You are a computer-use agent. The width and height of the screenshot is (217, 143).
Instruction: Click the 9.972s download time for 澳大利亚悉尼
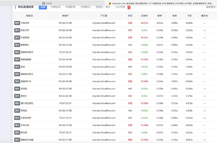coord(189,103)
